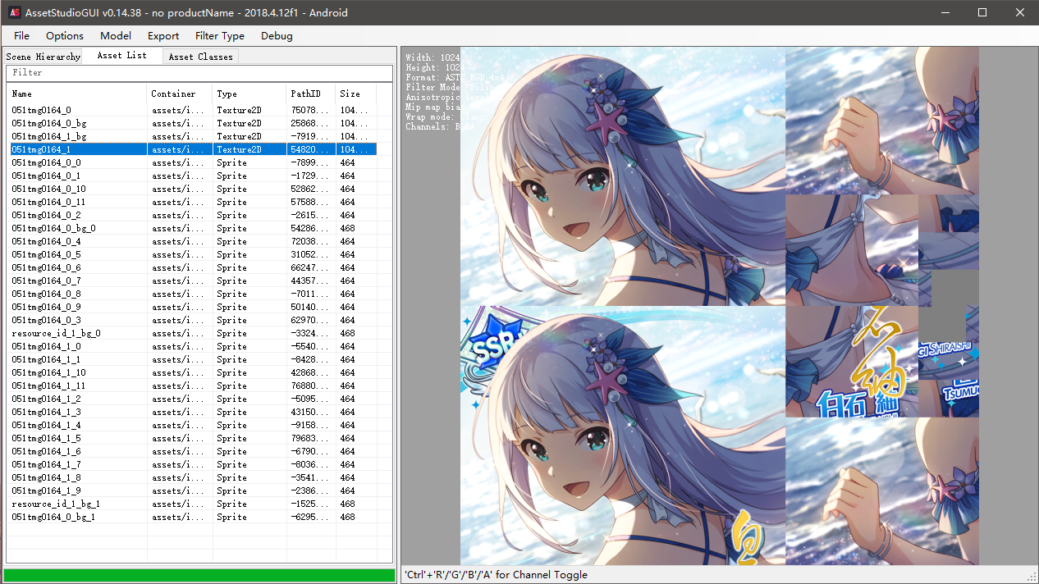The height and width of the screenshot is (584, 1039).
Task: Switch to the Scene Hierarchy tab
Action: tap(43, 57)
